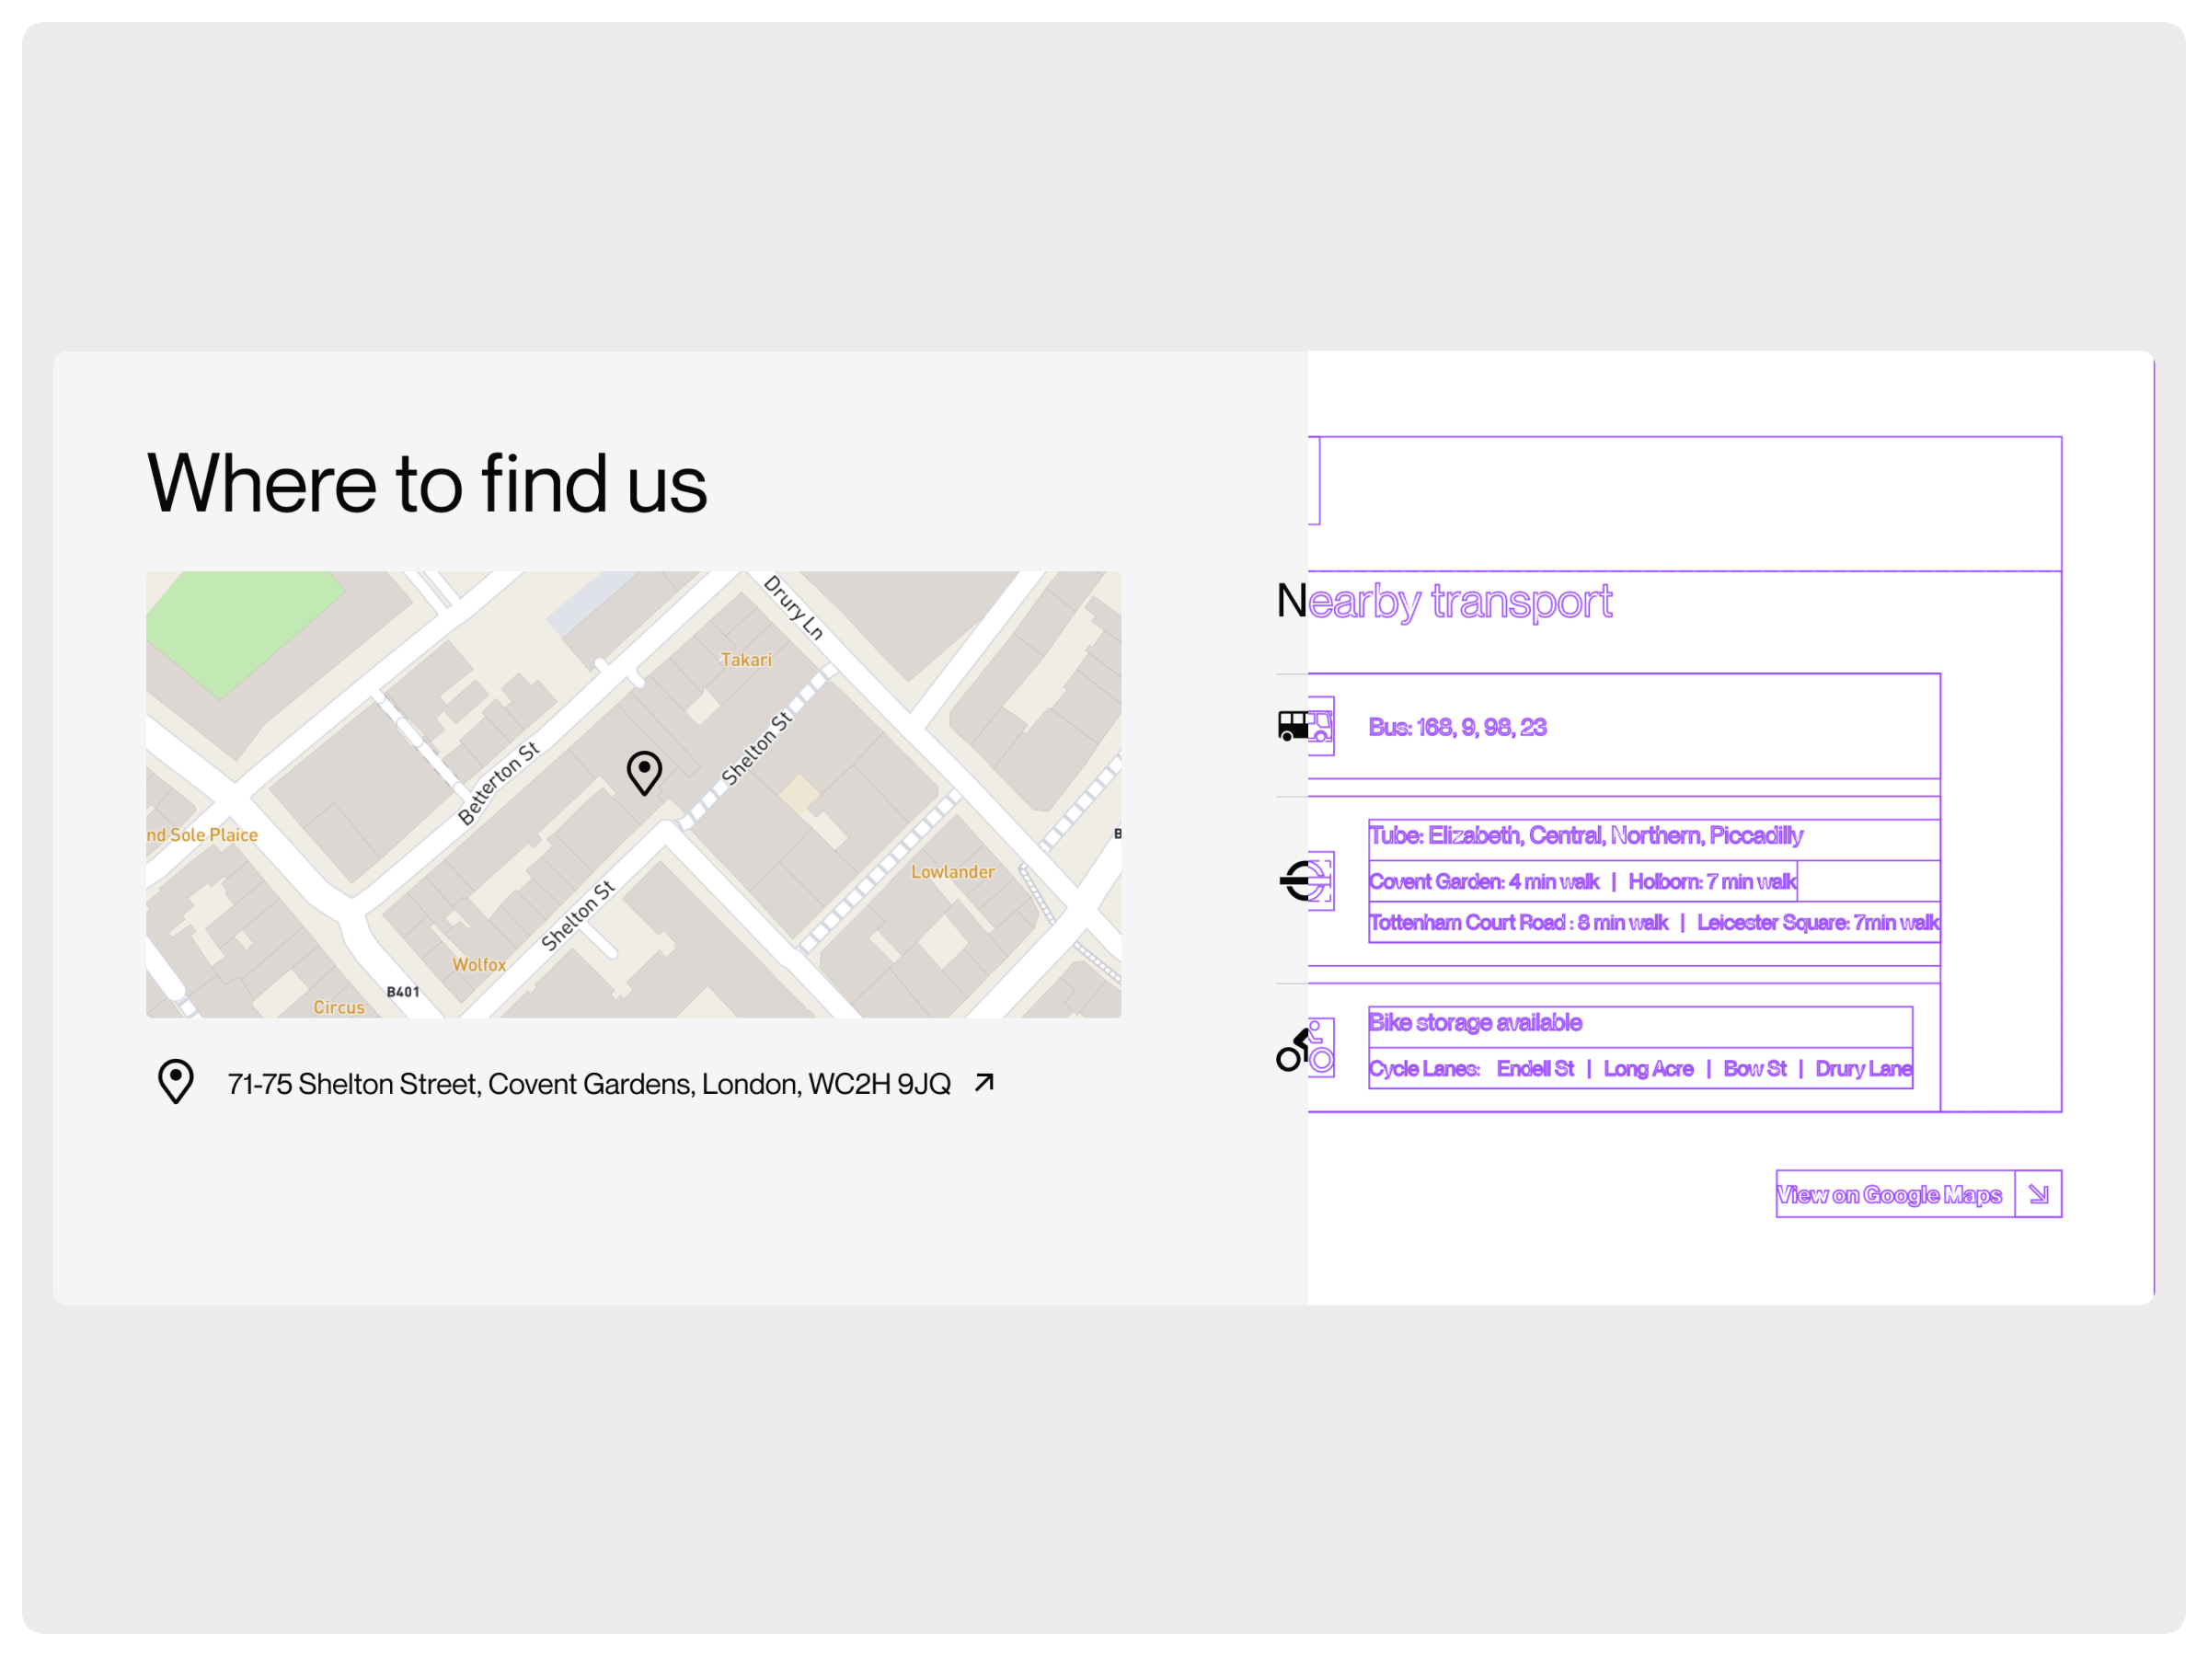The height and width of the screenshot is (1656, 2208).
Task: Open address via the diagonal arrow icon
Action: tap(984, 1082)
